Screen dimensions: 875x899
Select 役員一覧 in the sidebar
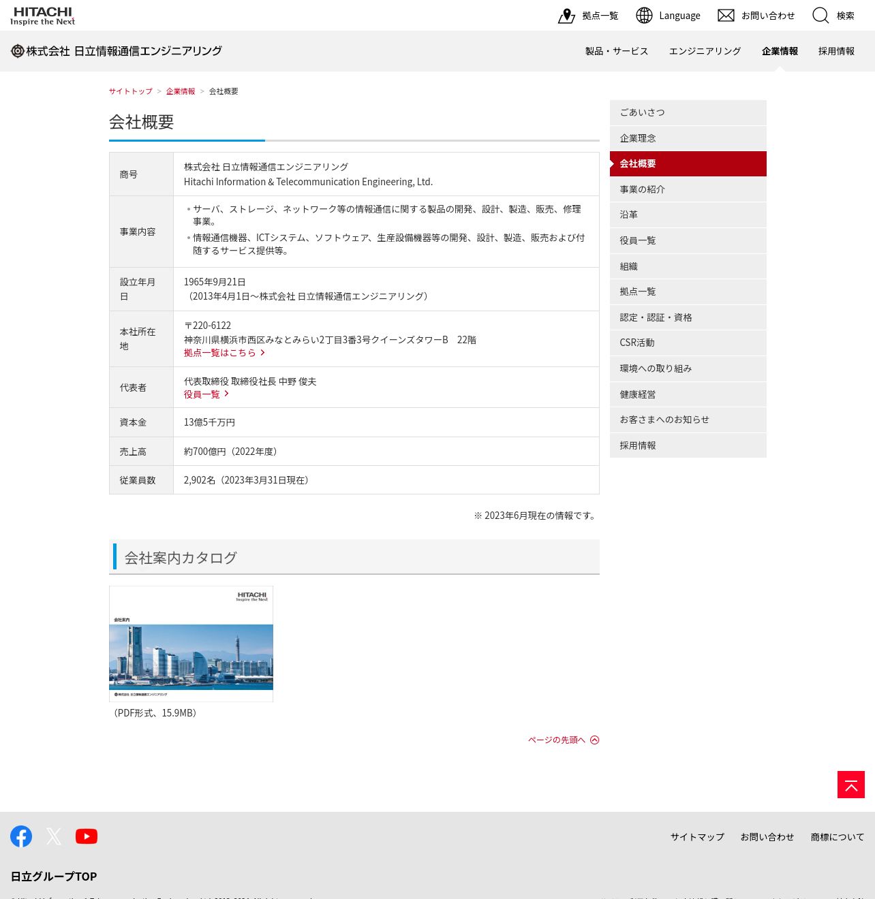pyautogui.click(x=688, y=240)
